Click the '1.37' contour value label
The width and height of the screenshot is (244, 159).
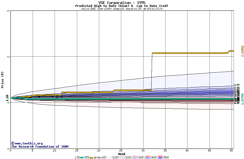(237, 85)
